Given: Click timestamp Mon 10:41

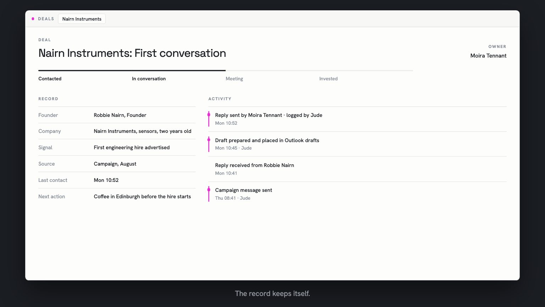Looking at the screenshot, I should (x=226, y=173).
